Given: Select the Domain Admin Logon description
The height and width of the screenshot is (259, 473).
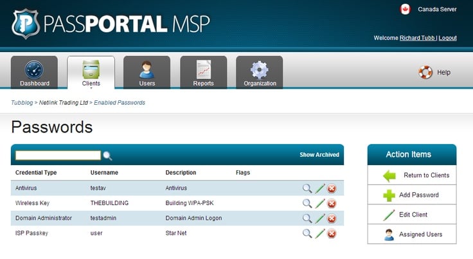Looking at the screenshot, I should pyautogui.click(x=193, y=218).
